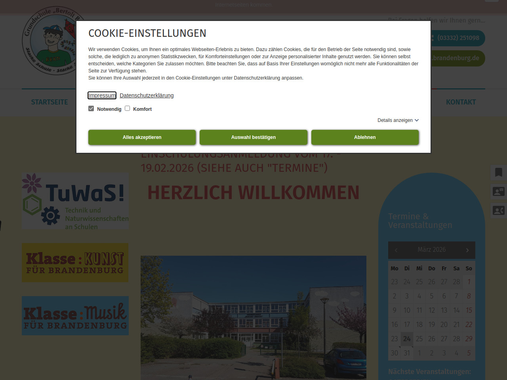Open the Datenschutzerklärung link
507x380 pixels.
[147, 95]
